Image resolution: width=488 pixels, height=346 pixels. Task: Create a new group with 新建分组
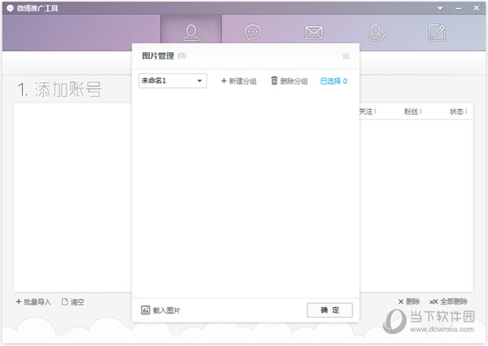pyautogui.click(x=238, y=81)
